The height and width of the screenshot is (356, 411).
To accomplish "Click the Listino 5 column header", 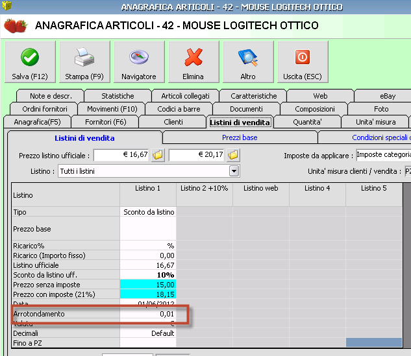I will click(x=374, y=195).
